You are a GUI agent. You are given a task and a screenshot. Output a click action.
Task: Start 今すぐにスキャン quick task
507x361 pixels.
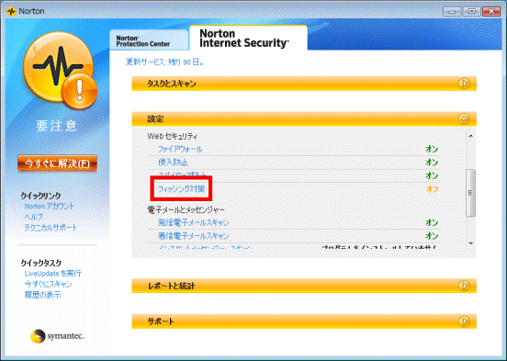click(x=48, y=284)
